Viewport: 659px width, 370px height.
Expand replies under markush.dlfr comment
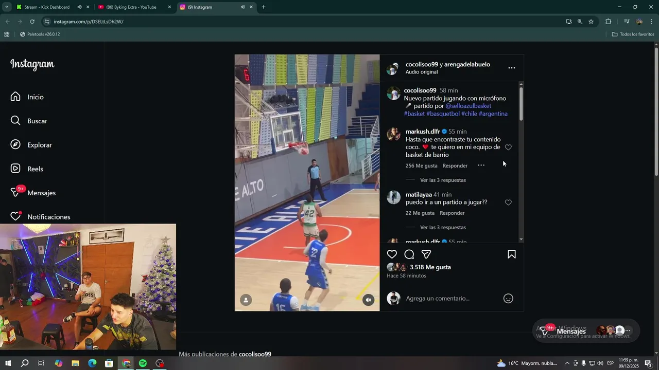443,180
